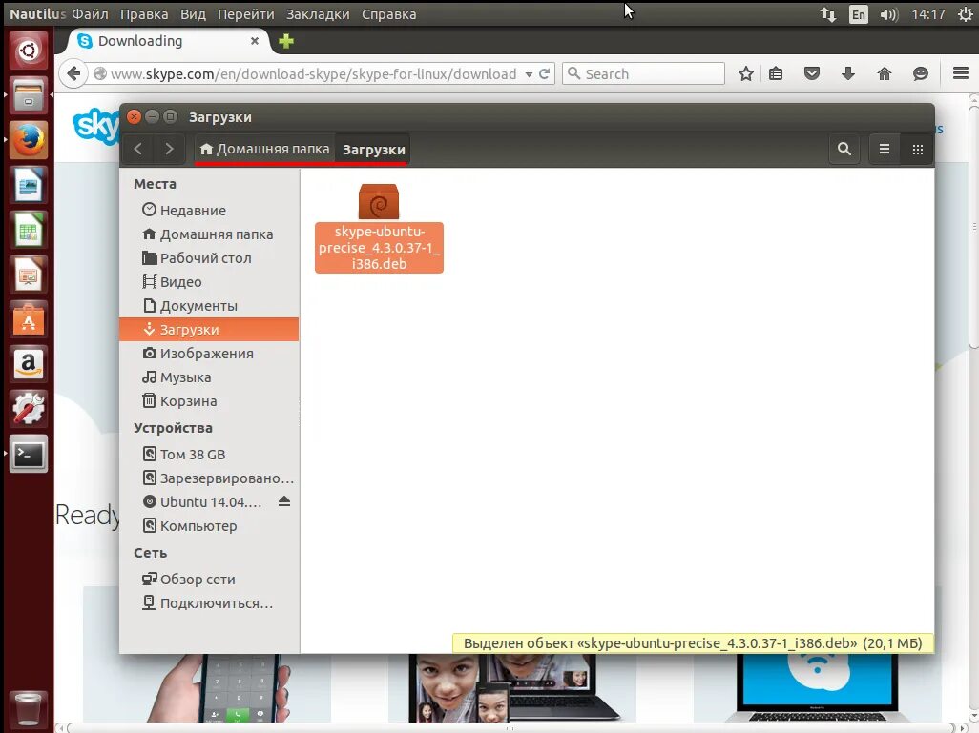Viewport: 979px width, 733px height.
Task: Open URL history dropdown arrow
Action: pos(529,74)
